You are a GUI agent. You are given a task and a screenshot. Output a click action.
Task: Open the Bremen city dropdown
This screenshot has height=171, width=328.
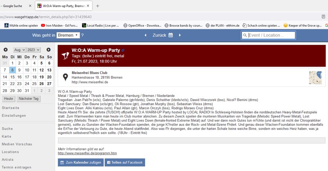pos(68,35)
